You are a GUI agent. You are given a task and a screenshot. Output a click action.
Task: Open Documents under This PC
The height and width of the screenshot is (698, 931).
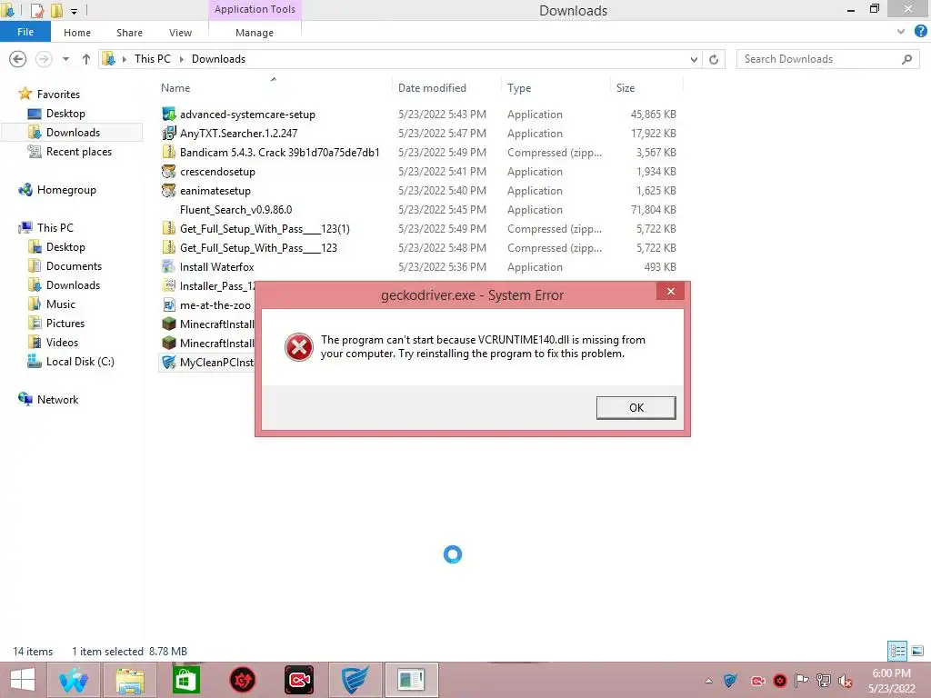pos(74,266)
